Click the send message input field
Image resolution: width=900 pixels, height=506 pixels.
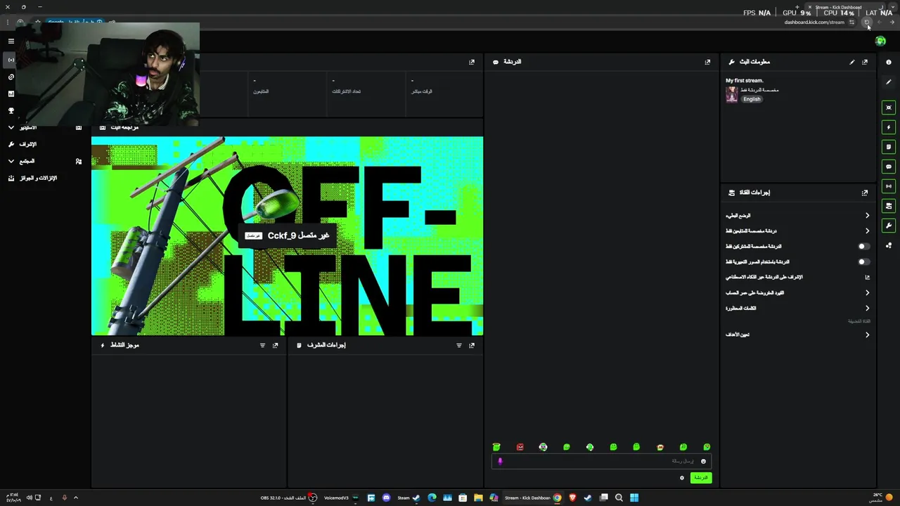[x=601, y=462]
